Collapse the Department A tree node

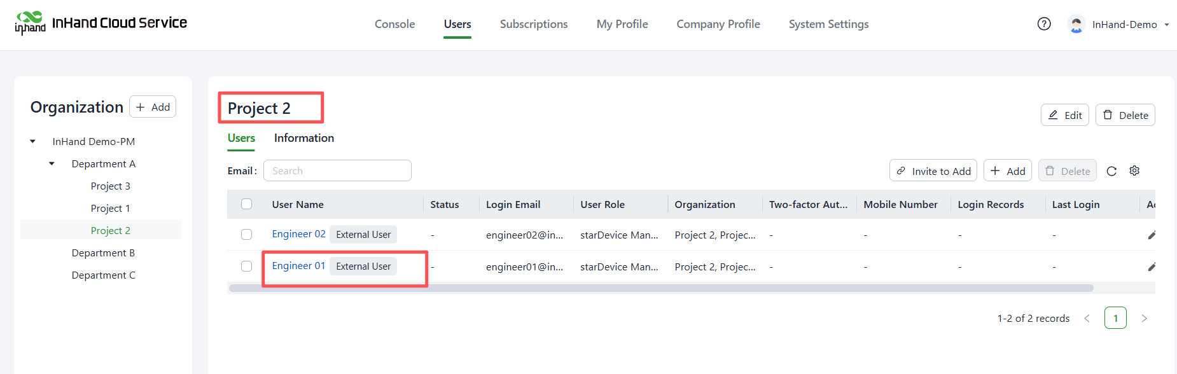coord(52,163)
